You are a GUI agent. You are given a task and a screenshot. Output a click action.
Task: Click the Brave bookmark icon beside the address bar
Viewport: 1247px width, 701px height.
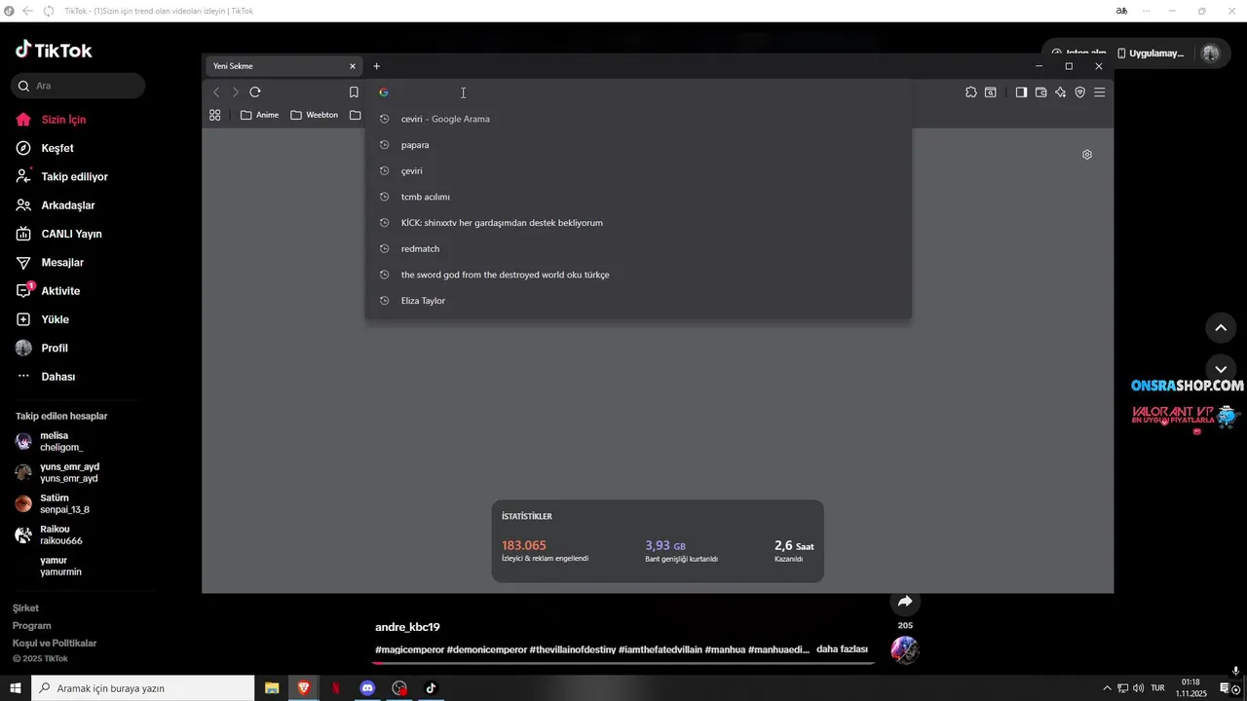pos(354,92)
